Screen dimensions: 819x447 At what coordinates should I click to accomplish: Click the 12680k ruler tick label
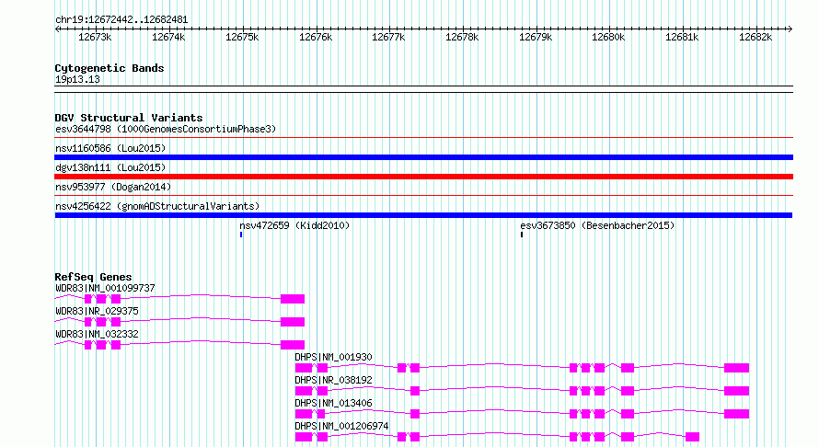click(608, 37)
